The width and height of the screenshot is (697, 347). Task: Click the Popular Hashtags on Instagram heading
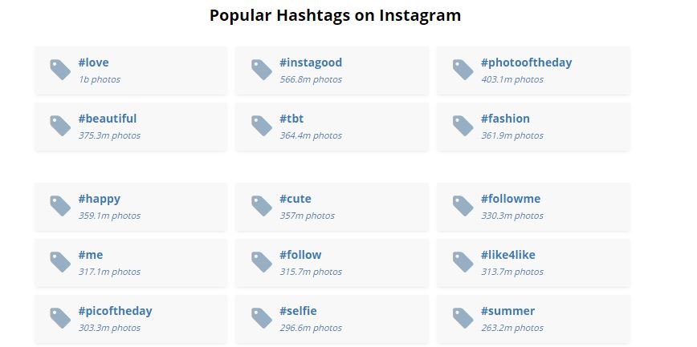point(335,15)
